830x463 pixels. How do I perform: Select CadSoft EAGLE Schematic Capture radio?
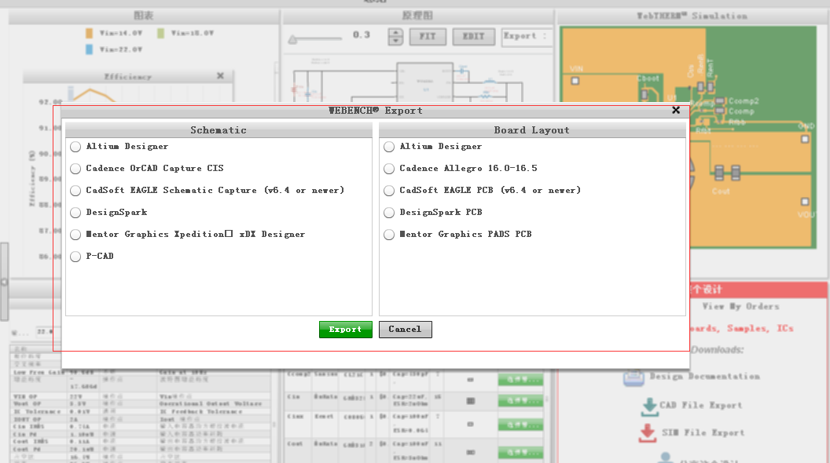(x=75, y=191)
